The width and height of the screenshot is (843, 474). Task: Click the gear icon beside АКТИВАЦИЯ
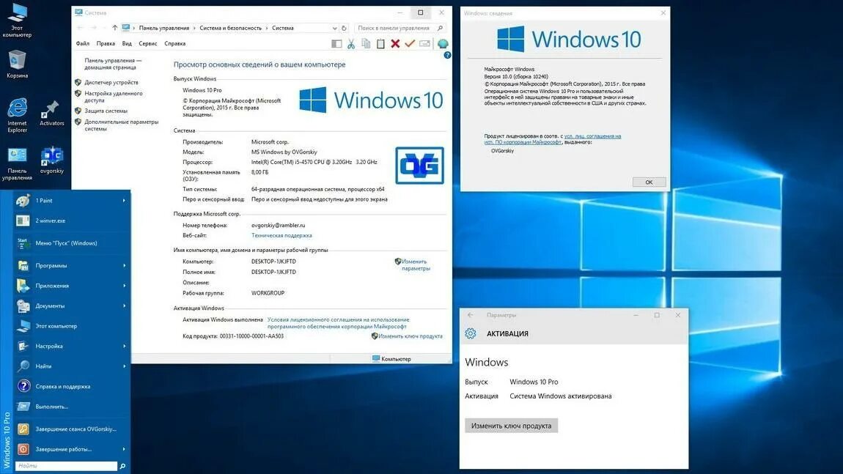point(471,334)
